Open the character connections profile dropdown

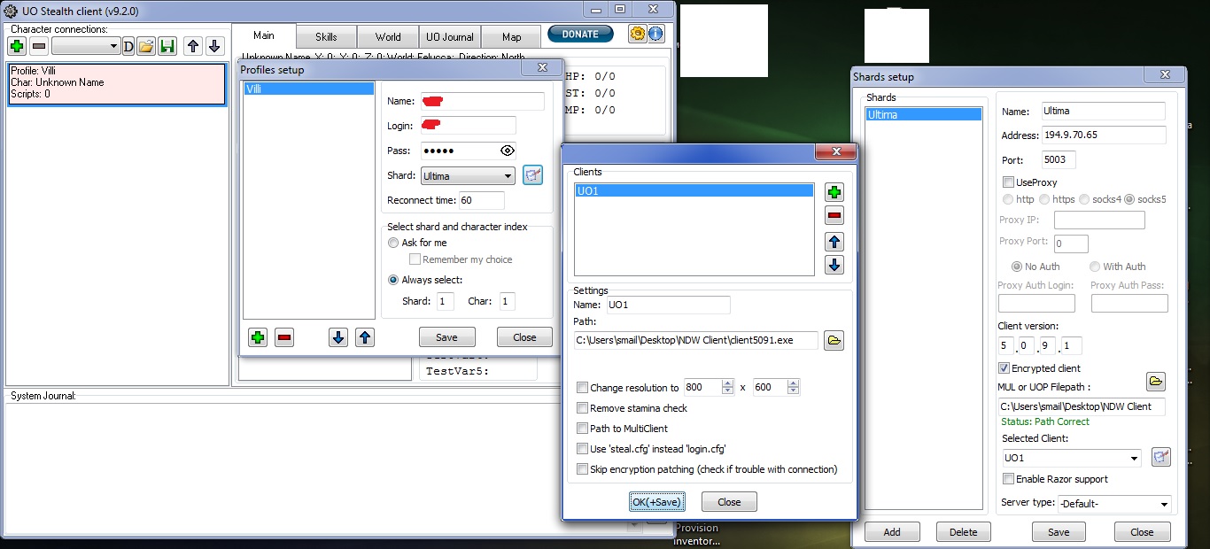[86, 46]
